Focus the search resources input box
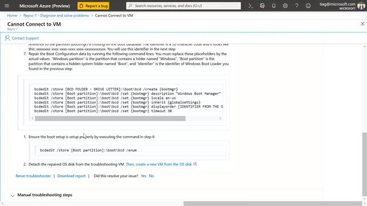Image resolution: width=367 pixels, height=206 pixels. tap(183, 6)
